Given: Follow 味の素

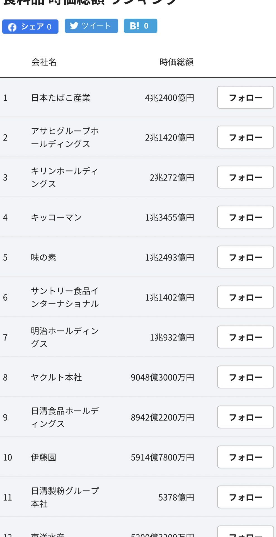Looking at the screenshot, I should [245, 257].
